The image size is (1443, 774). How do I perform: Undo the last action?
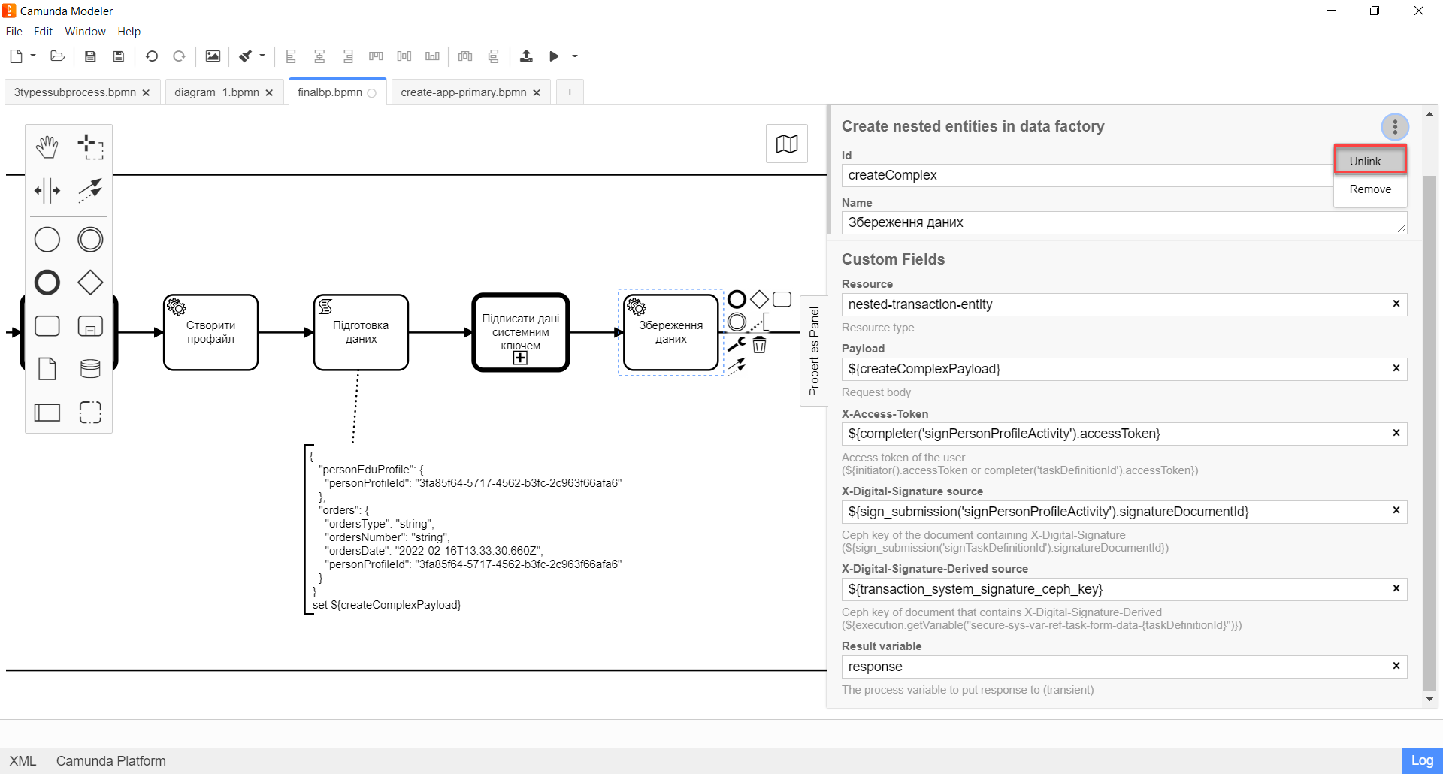click(x=151, y=56)
